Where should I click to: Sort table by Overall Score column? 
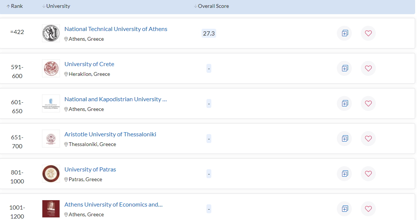[x=211, y=6]
